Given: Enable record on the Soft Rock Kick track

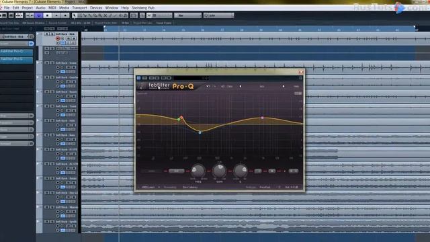Looking at the screenshot, I should 58,38.
